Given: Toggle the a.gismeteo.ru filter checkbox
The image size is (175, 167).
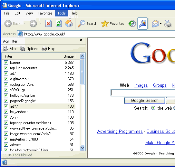Looking at the screenshot, I should 6,79.
